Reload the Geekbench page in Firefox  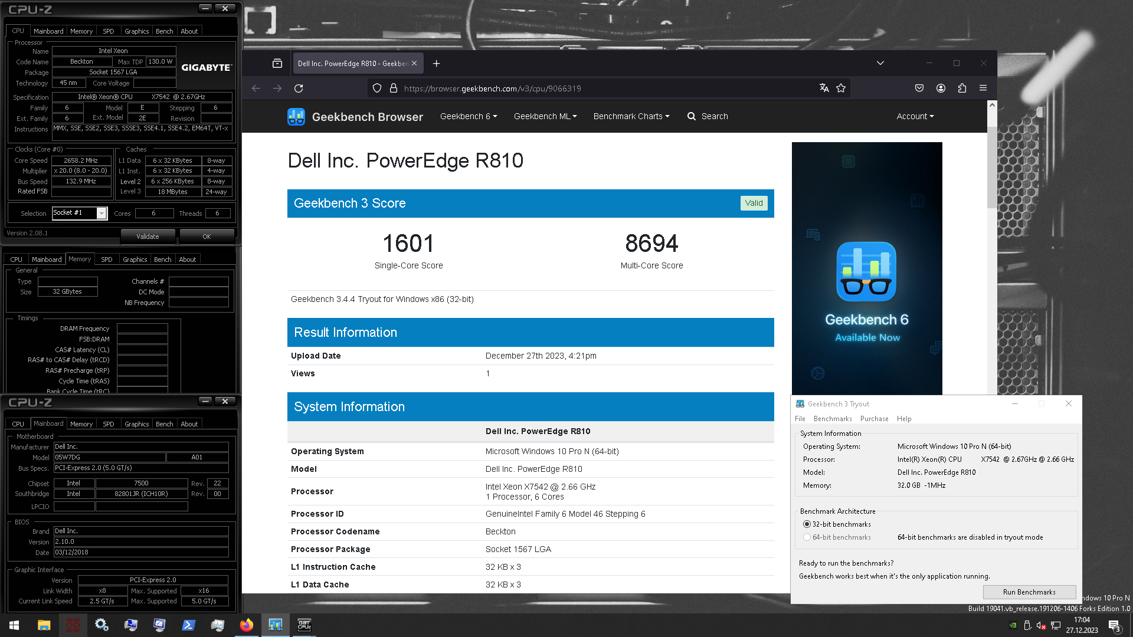(x=299, y=88)
